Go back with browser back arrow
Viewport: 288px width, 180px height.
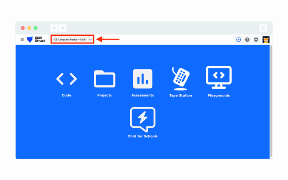coord(54,28)
